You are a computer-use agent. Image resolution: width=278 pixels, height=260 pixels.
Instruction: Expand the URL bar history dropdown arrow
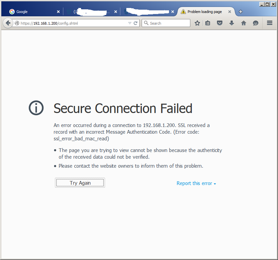coord(130,23)
